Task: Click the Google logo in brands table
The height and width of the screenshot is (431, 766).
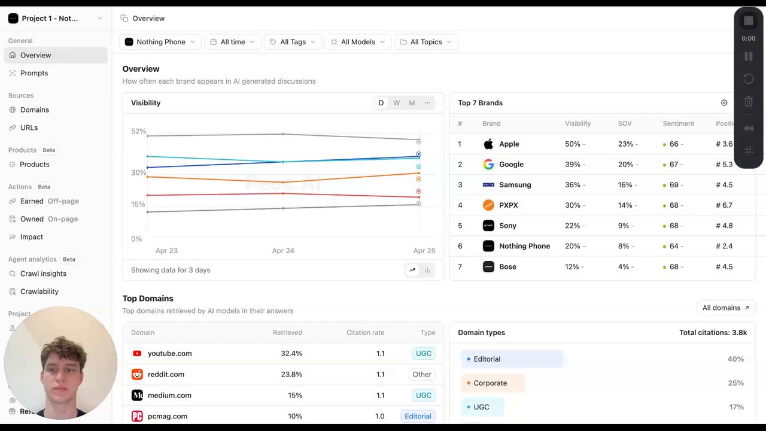Action: pyautogui.click(x=488, y=165)
